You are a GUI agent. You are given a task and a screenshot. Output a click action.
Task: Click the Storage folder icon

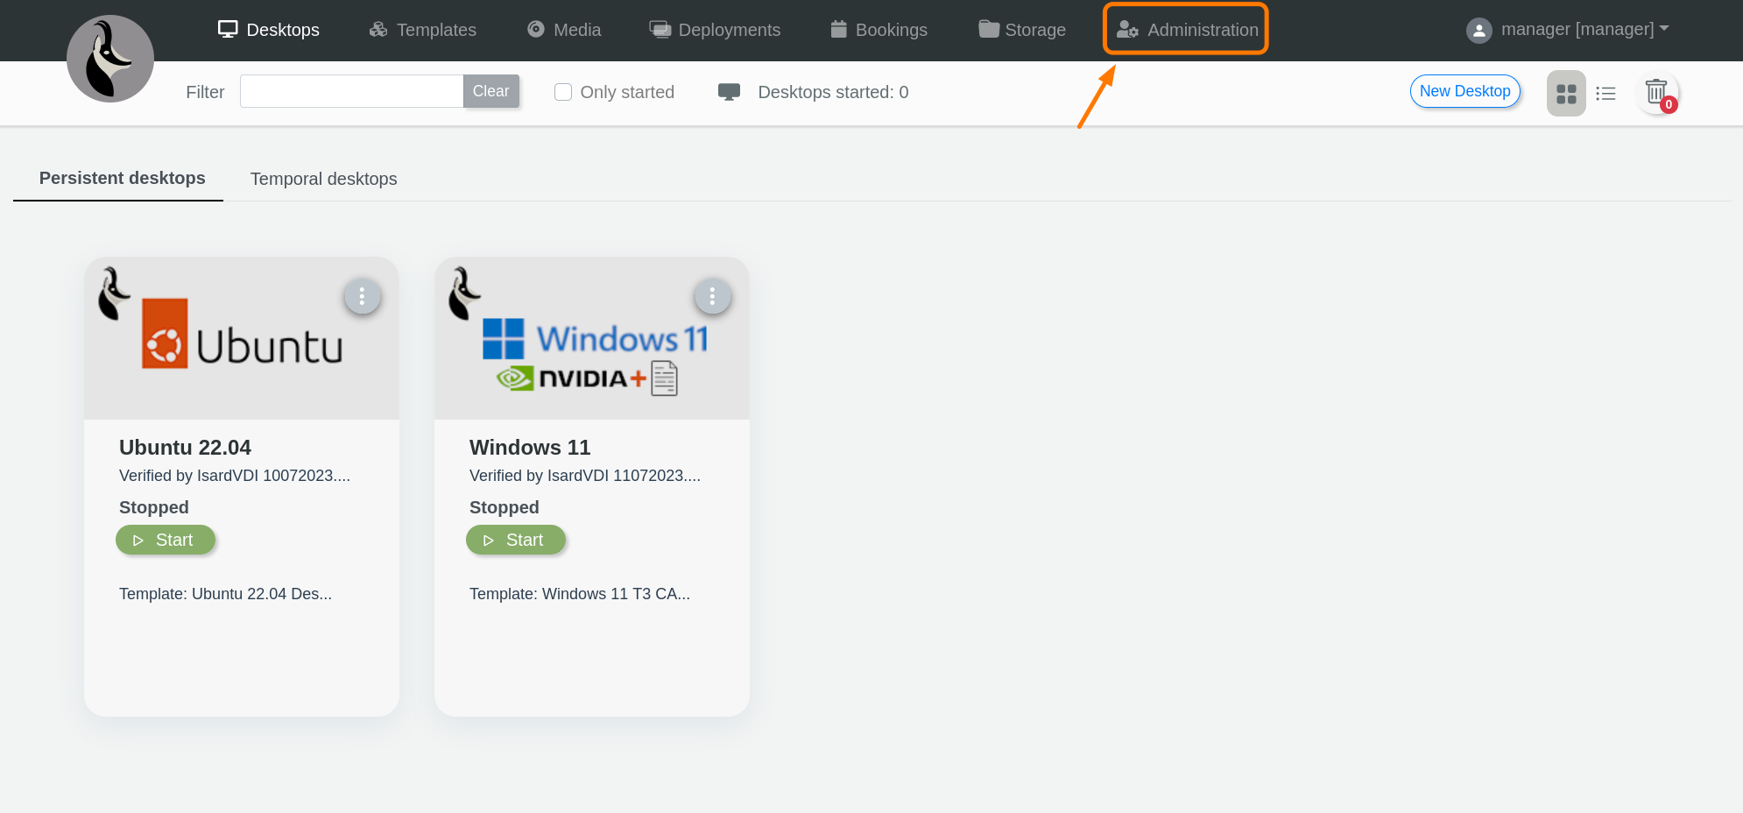click(x=989, y=29)
